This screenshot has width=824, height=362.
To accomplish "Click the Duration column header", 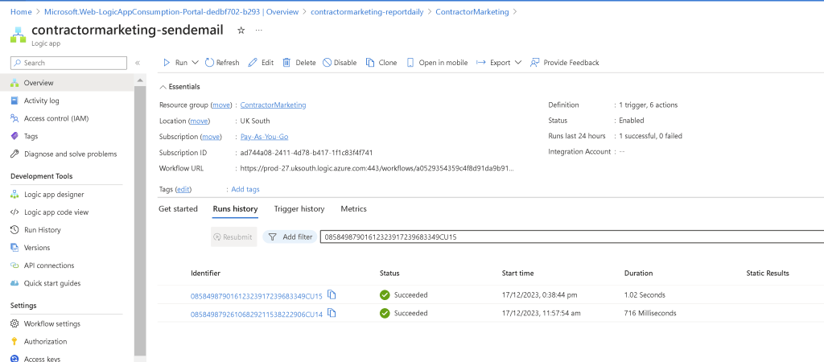I will [638, 274].
